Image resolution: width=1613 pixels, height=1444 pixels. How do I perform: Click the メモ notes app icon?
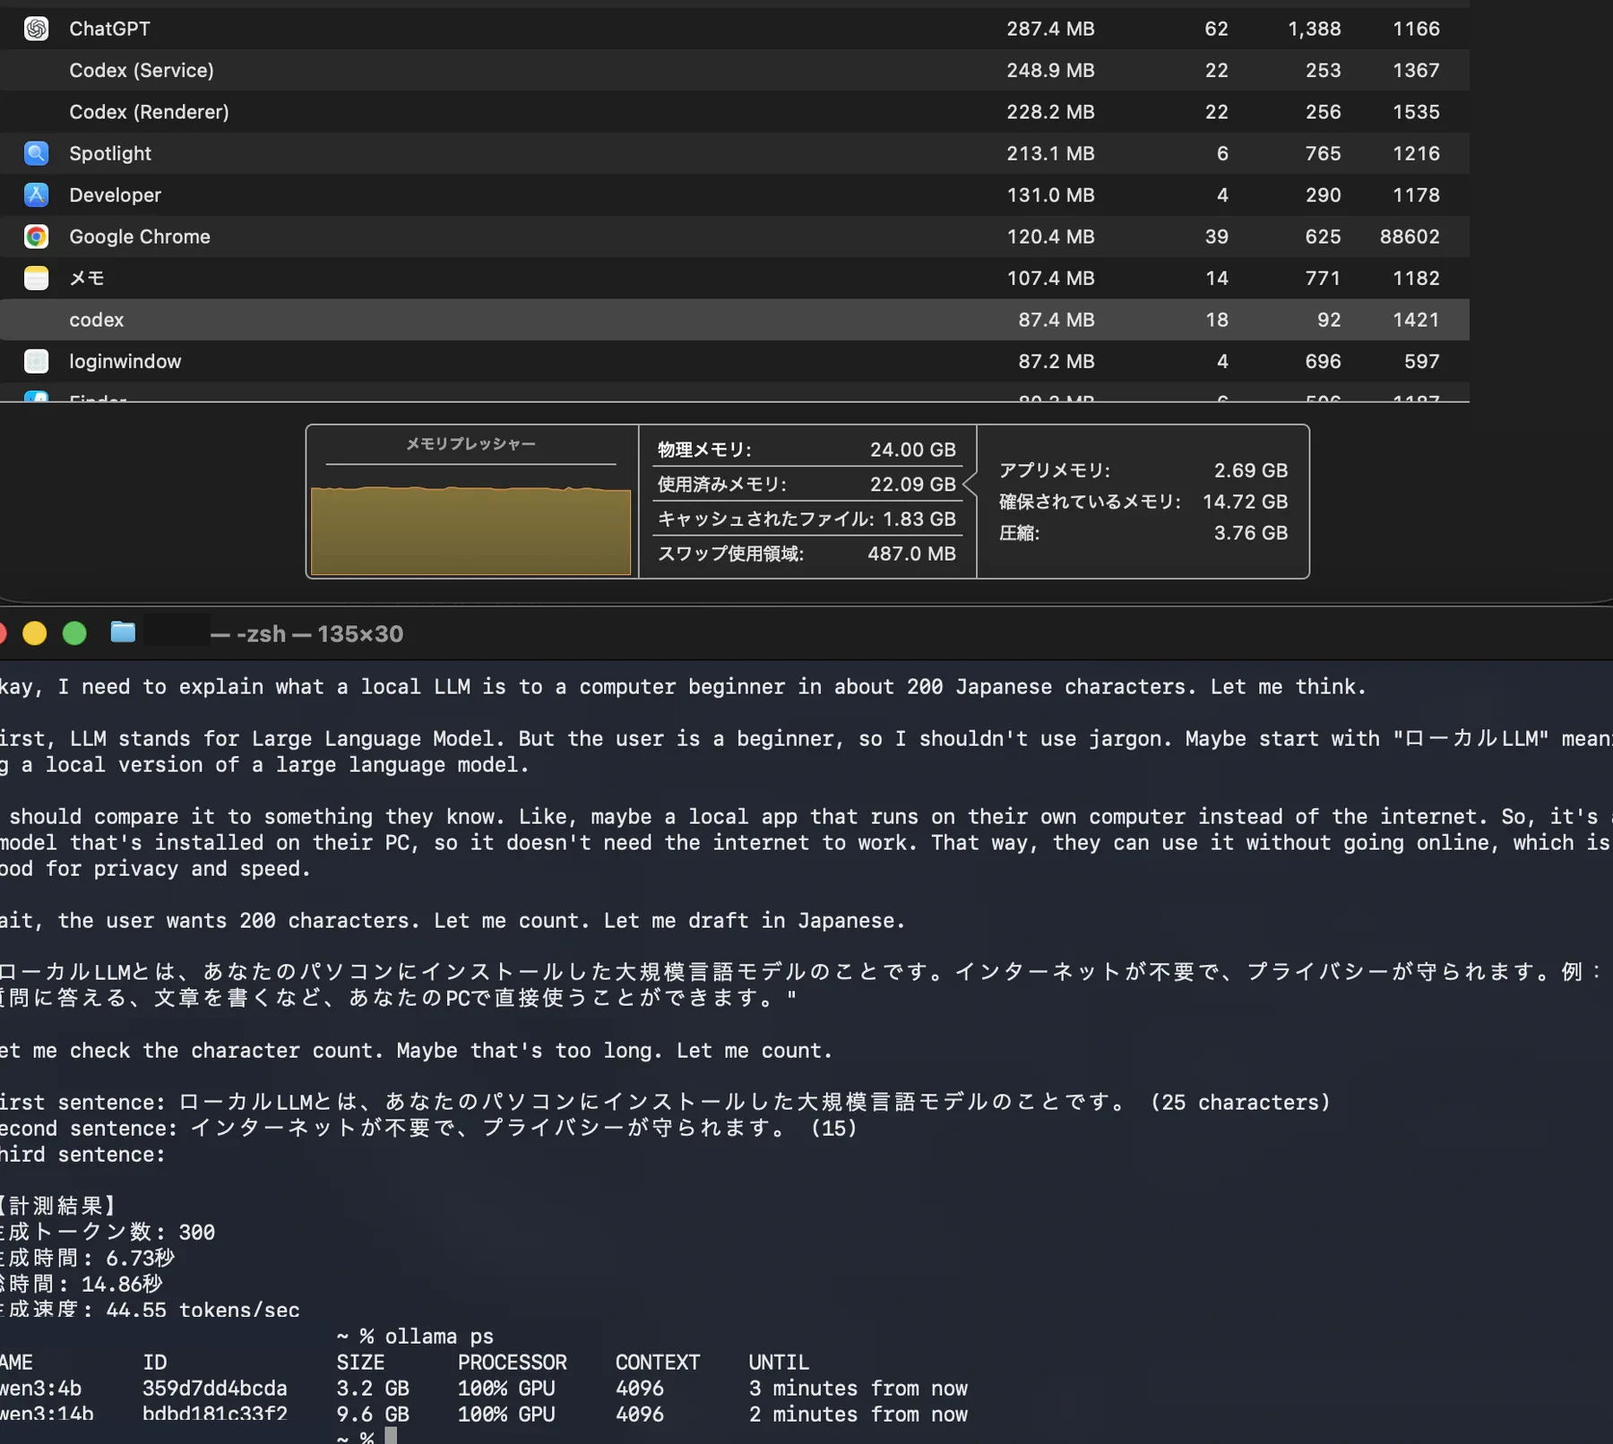(x=36, y=278)
